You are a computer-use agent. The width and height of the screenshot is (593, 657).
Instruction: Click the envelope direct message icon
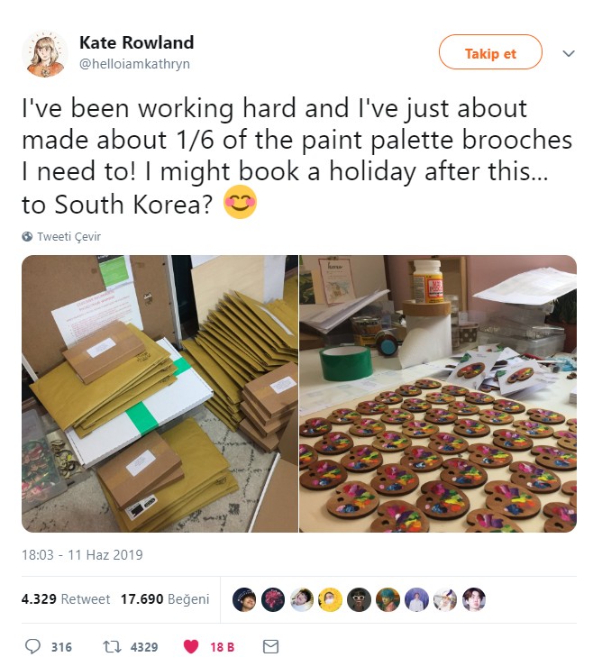tap(270, 646)
